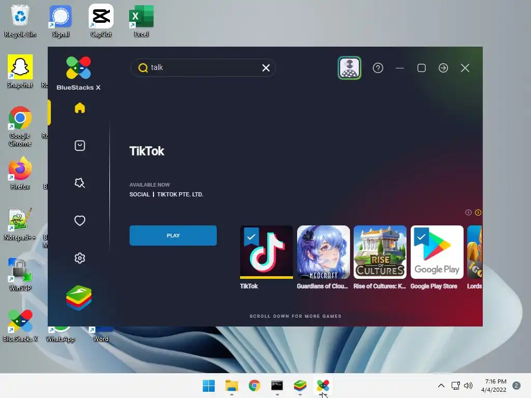Select the Guardians of Cloudia thumbnail
This screenshot has width=531, height=398.
tap(323, 252)
